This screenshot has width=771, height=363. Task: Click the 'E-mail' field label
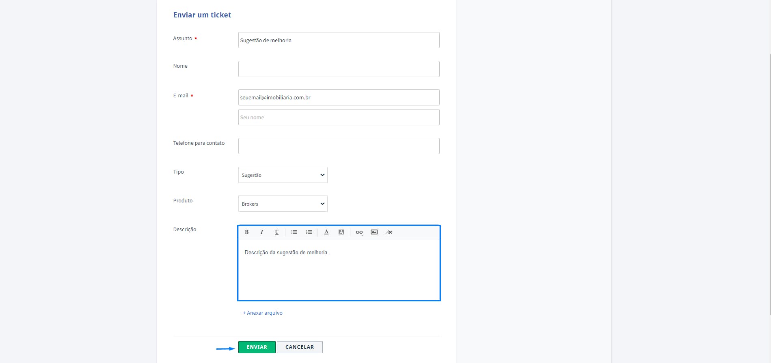pyautogui.click(x=181, y=96)
